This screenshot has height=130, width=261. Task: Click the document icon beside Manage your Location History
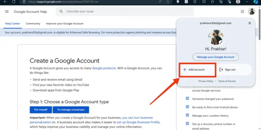coord(187,115)
